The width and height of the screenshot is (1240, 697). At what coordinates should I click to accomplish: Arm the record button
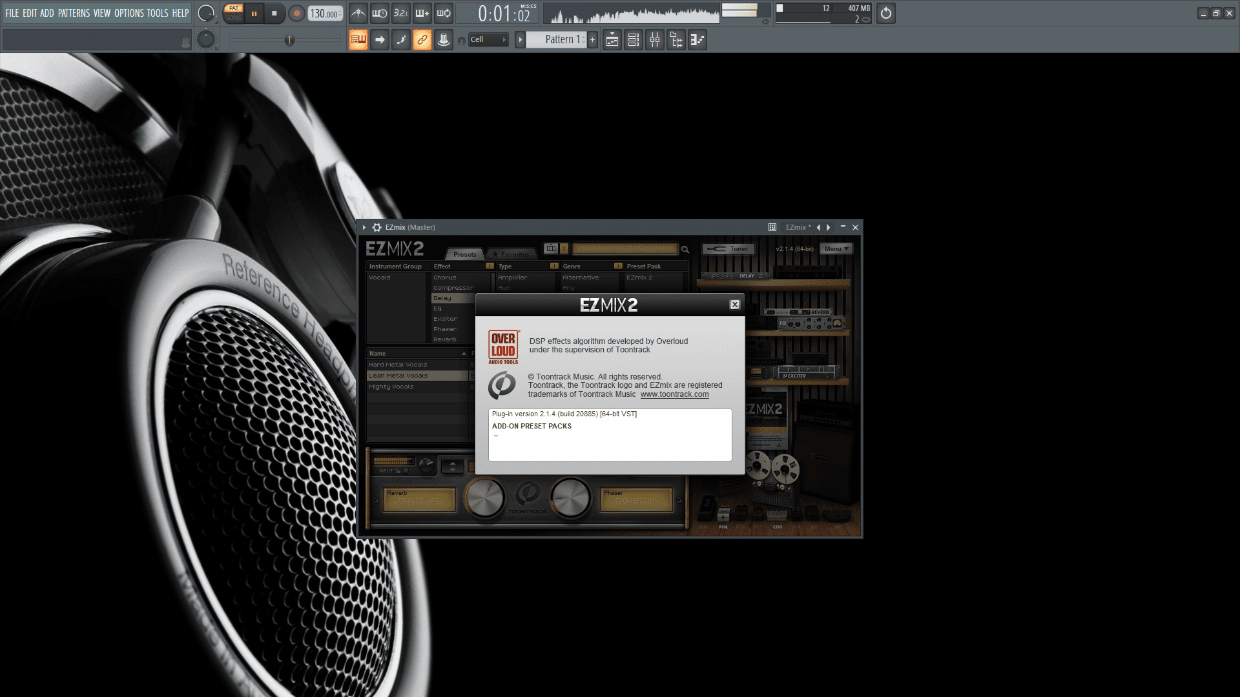pos(296,13)
